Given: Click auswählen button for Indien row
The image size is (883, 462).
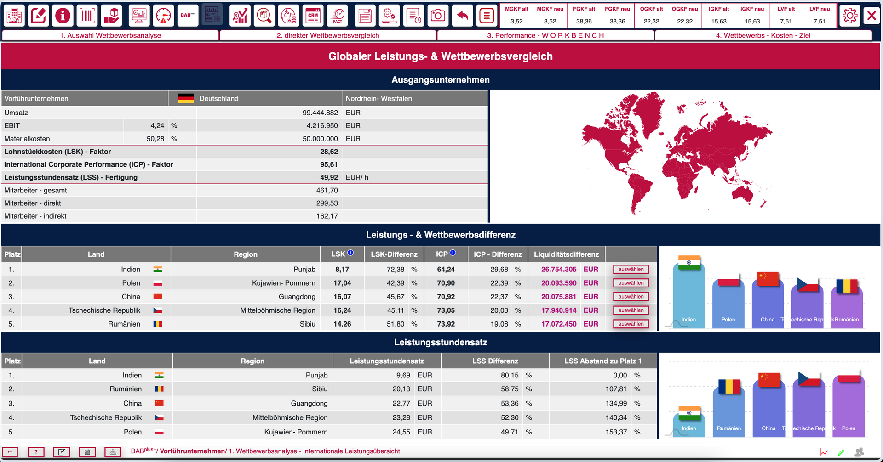Looking at the screenshot, I should (631, 270).
